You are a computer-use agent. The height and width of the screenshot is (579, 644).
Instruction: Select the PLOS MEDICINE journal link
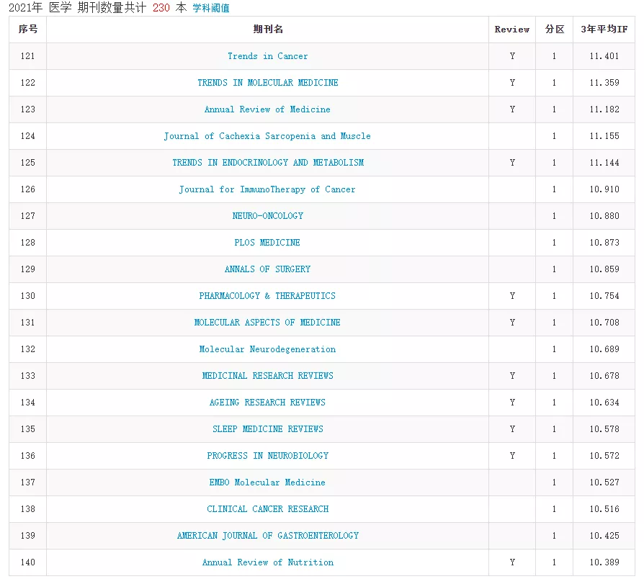pos(267,243)
